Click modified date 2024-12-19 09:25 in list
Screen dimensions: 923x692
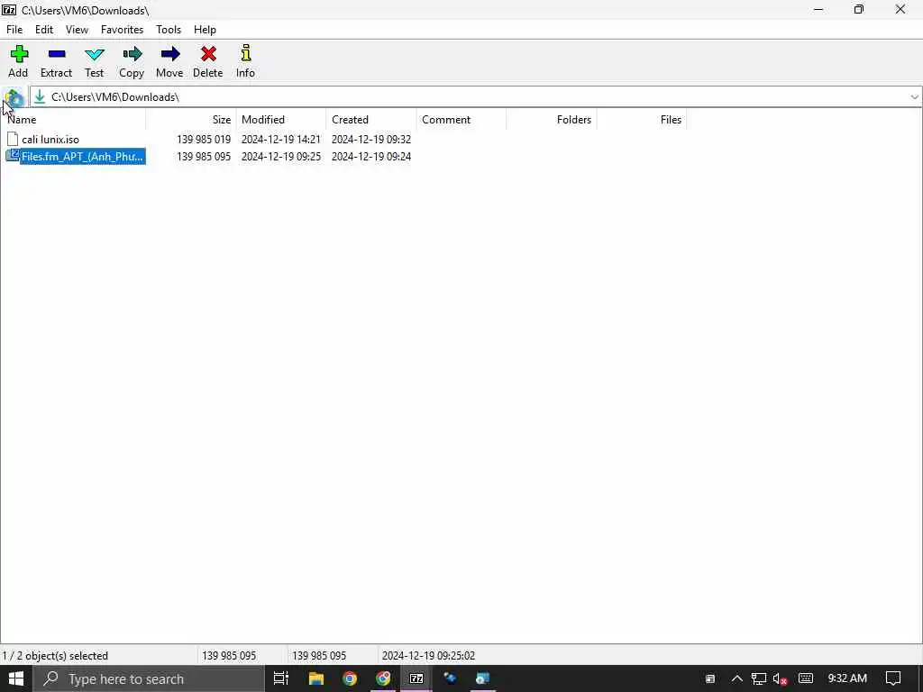pos(281,157)
